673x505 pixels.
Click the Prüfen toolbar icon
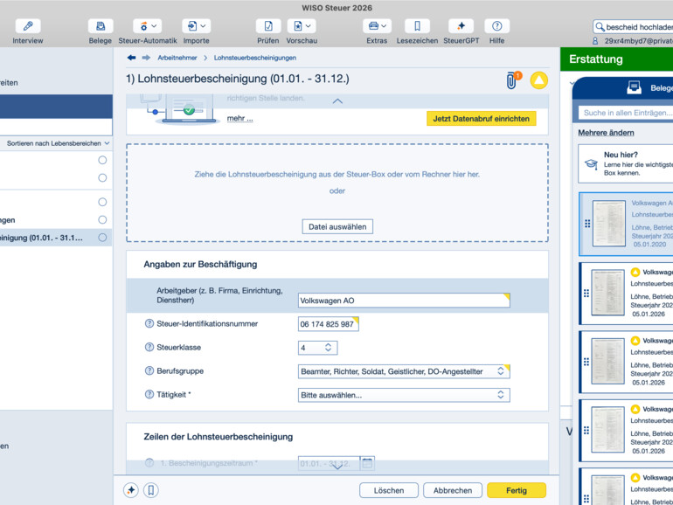click(x=268, y=26)
